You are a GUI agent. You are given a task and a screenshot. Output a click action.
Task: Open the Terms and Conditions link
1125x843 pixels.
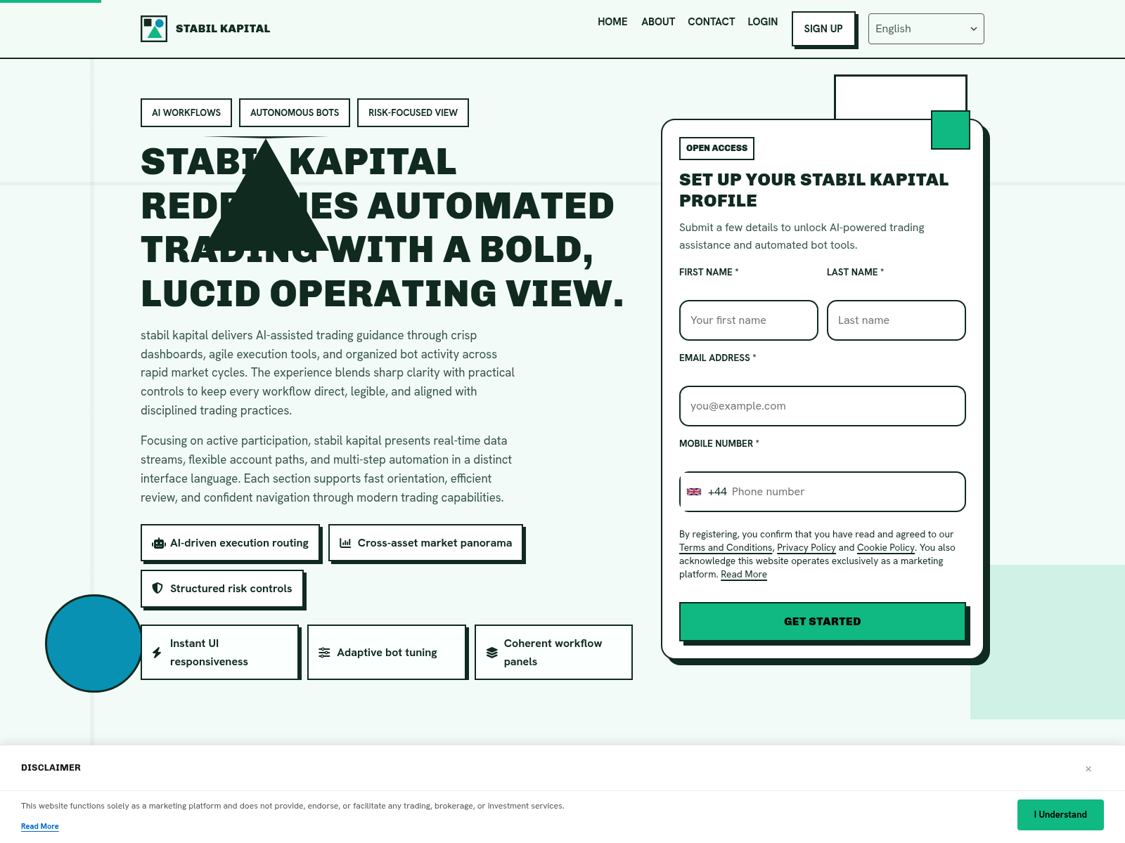[726, 548]
